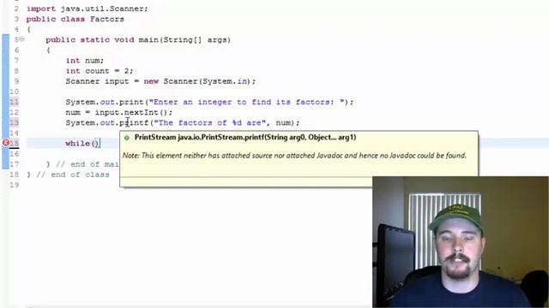Screen dimensions: 549x308
Task: Click the webcam video overlay
Action: point(461,242)
